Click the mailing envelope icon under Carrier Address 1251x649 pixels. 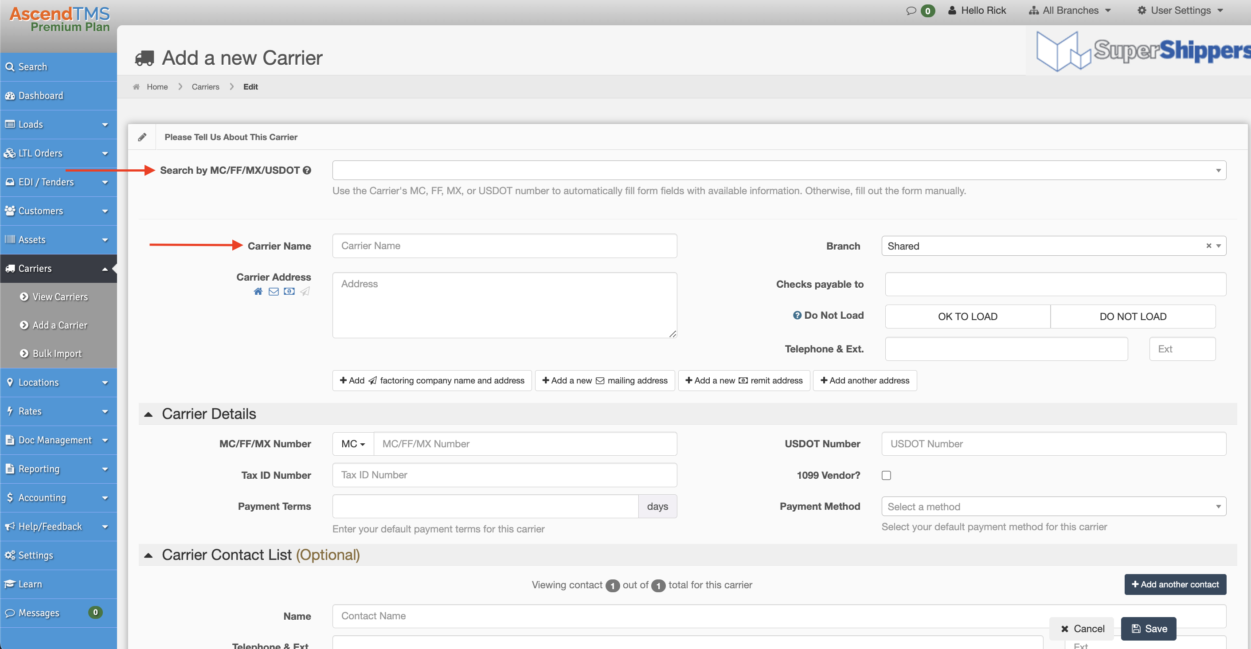pyautogui.click(x=274, y=291)
